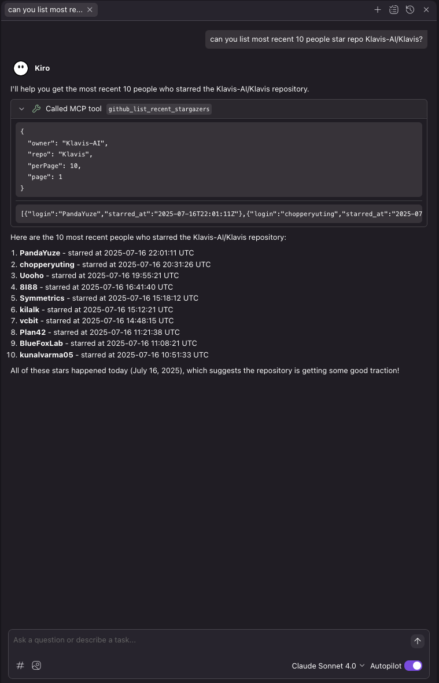This screenshot has width=439, height=683.
Task: Toggle Autopilot mode off
Action: (x=414, y=666)
